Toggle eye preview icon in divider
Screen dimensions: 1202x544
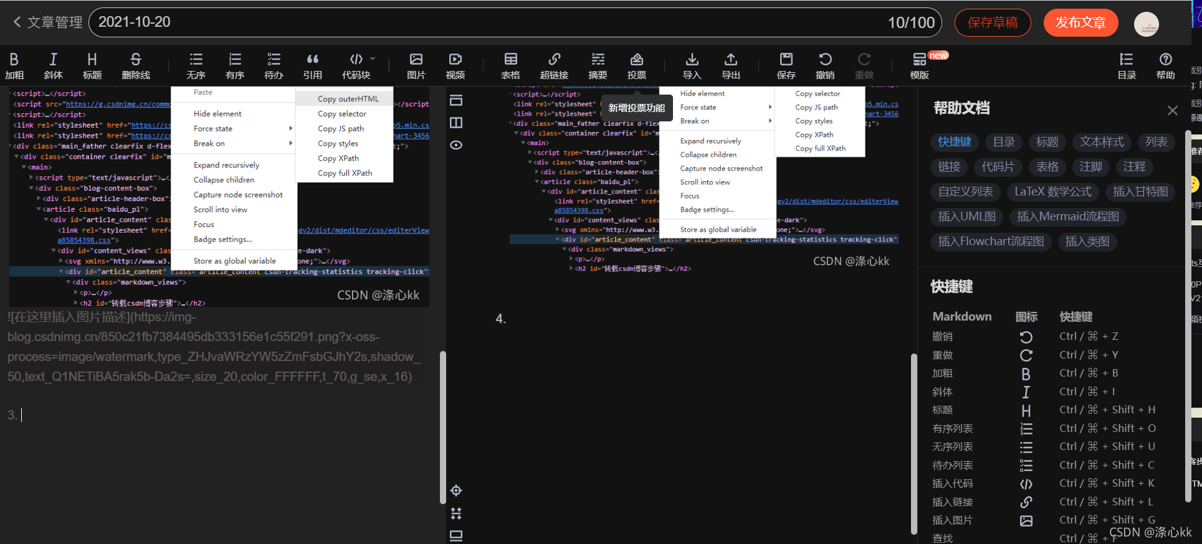[456, 145]
